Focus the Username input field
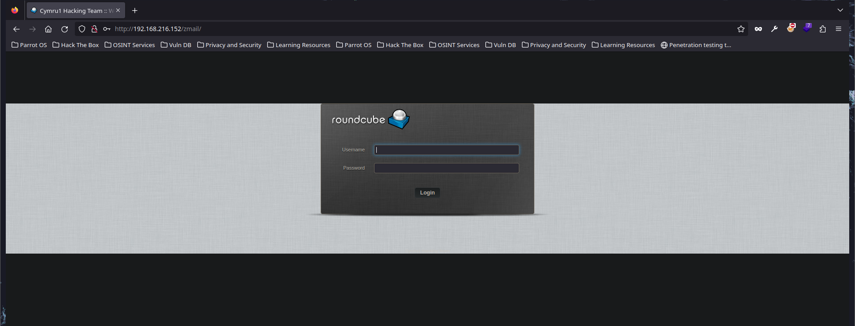Screen dimensions: 855x326 pos(447,150)
